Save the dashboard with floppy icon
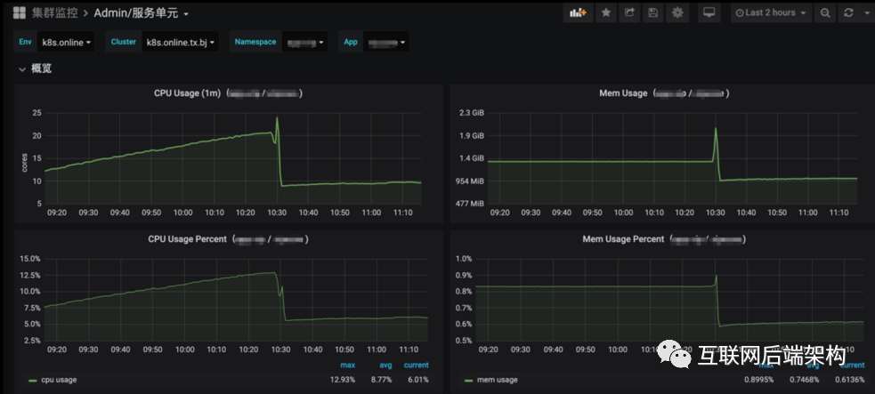The height and width of the screenshot is (394, 875). [652, 12]
